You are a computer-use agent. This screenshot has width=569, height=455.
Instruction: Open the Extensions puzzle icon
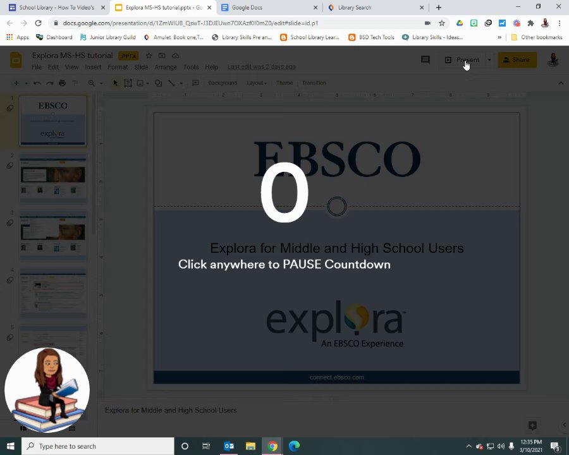530,23
